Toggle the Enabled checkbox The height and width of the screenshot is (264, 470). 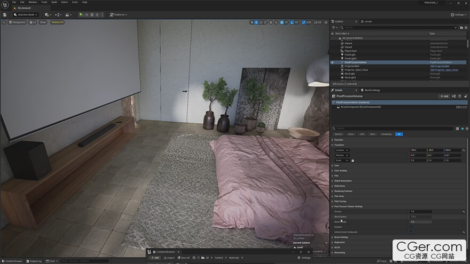tap(411, 227)
